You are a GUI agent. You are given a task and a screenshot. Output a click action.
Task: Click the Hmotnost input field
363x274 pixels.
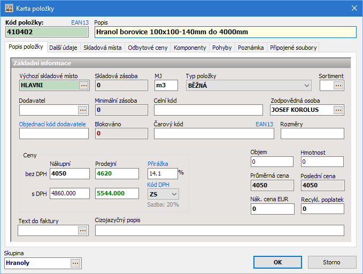[322, 162]
